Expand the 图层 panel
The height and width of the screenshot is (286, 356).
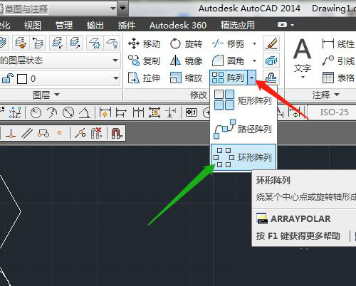[x=46, y=95]
